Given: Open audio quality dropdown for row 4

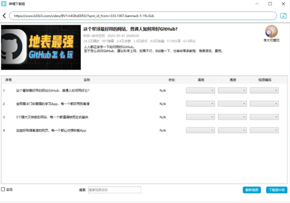Looking at the screenshot, I should pyautogui.click(x=200, y=130).
